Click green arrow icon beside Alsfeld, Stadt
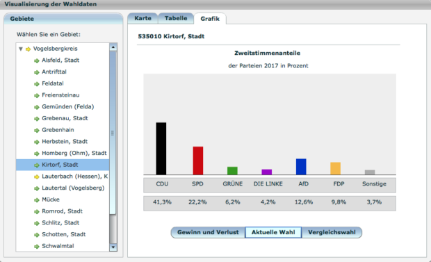Viewport: 431px width, 262px height. (37, 60)
